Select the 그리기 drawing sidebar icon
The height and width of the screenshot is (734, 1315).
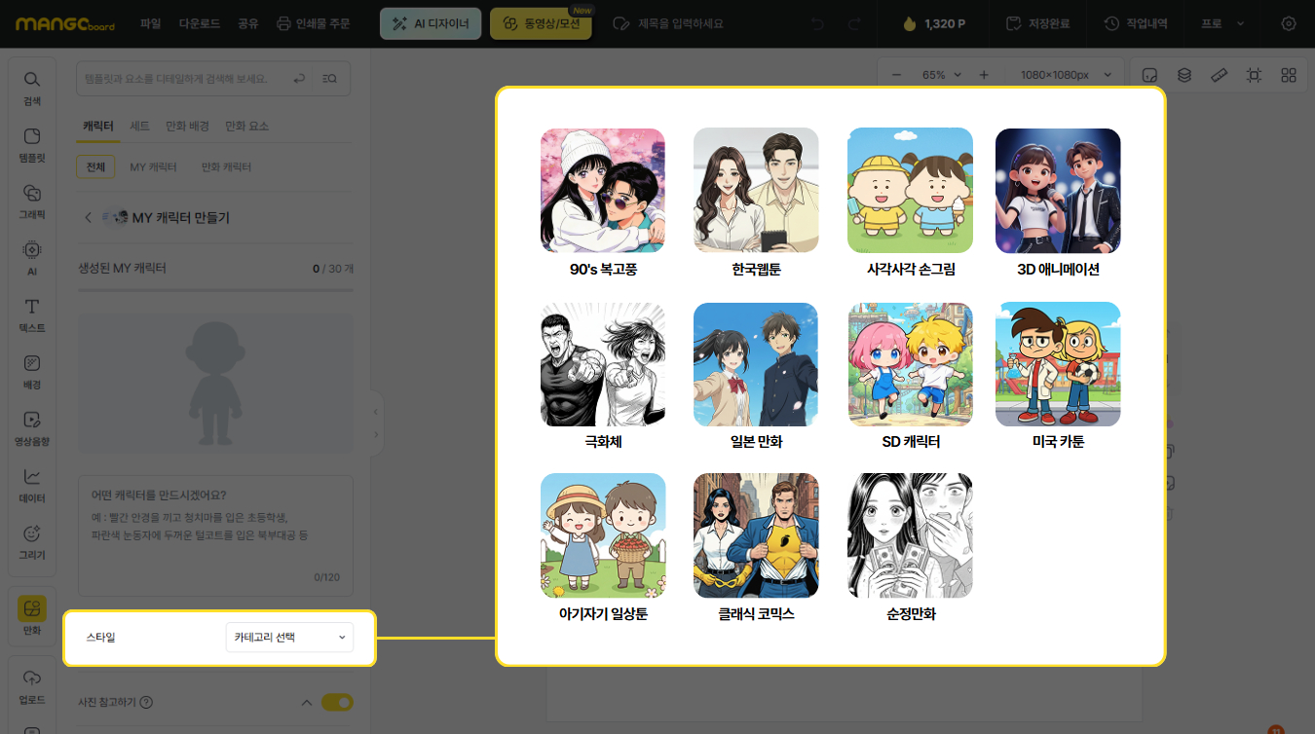[32, 540]
